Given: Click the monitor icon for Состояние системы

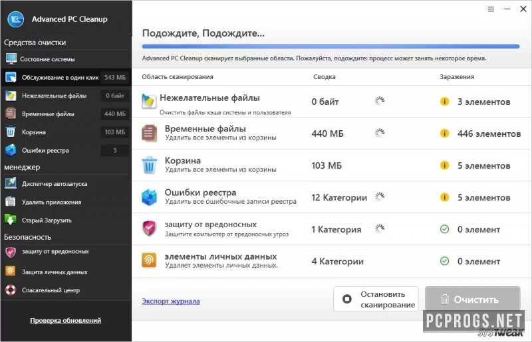Looking at the screenshot, I should (x=11, y=59).
